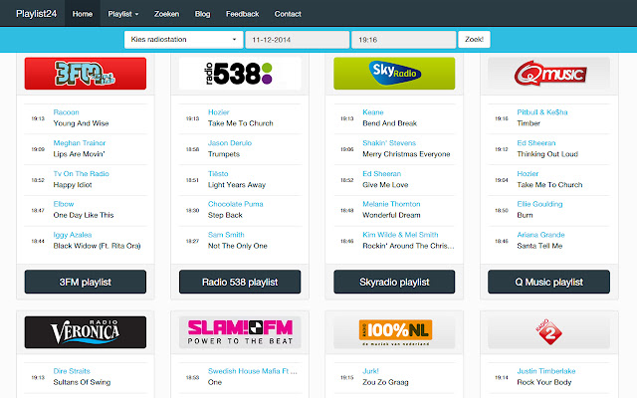Open the 3FM station logo
The width and height of the screenshot is (637, 398).
click(86, 74)
